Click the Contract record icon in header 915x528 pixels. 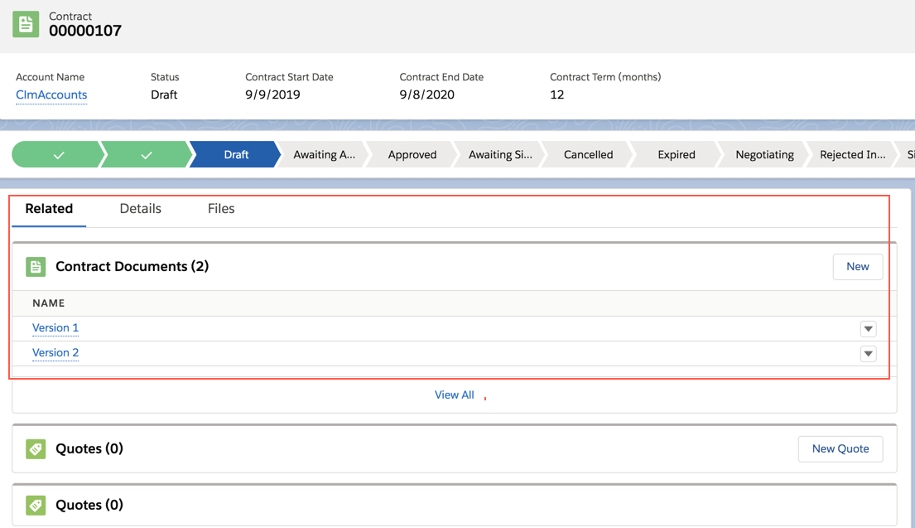coord(26,24)
